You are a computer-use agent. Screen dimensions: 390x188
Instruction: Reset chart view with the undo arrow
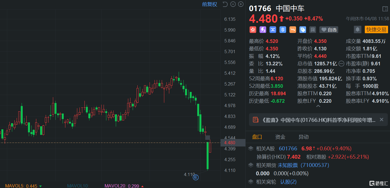point(225,4)
